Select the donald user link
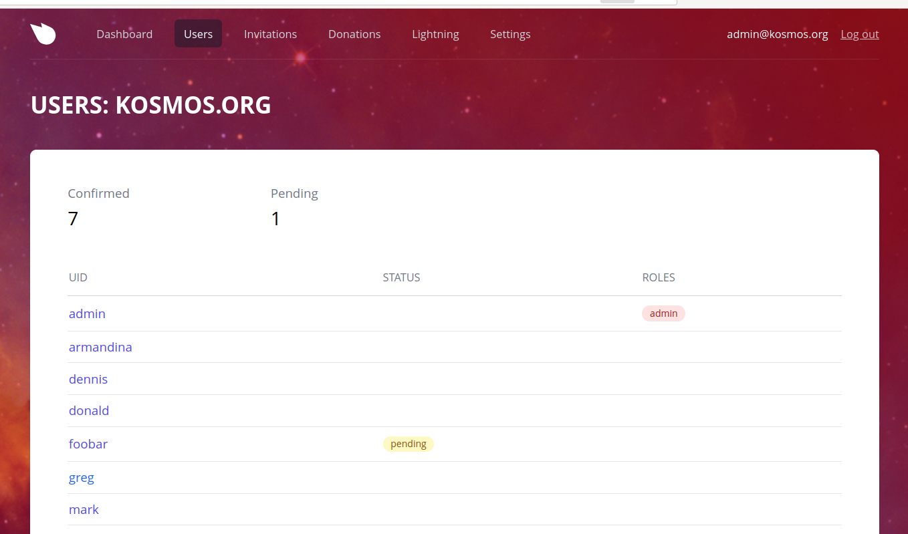The height and width of the screenshot is (534, 908). coord(89,410)
